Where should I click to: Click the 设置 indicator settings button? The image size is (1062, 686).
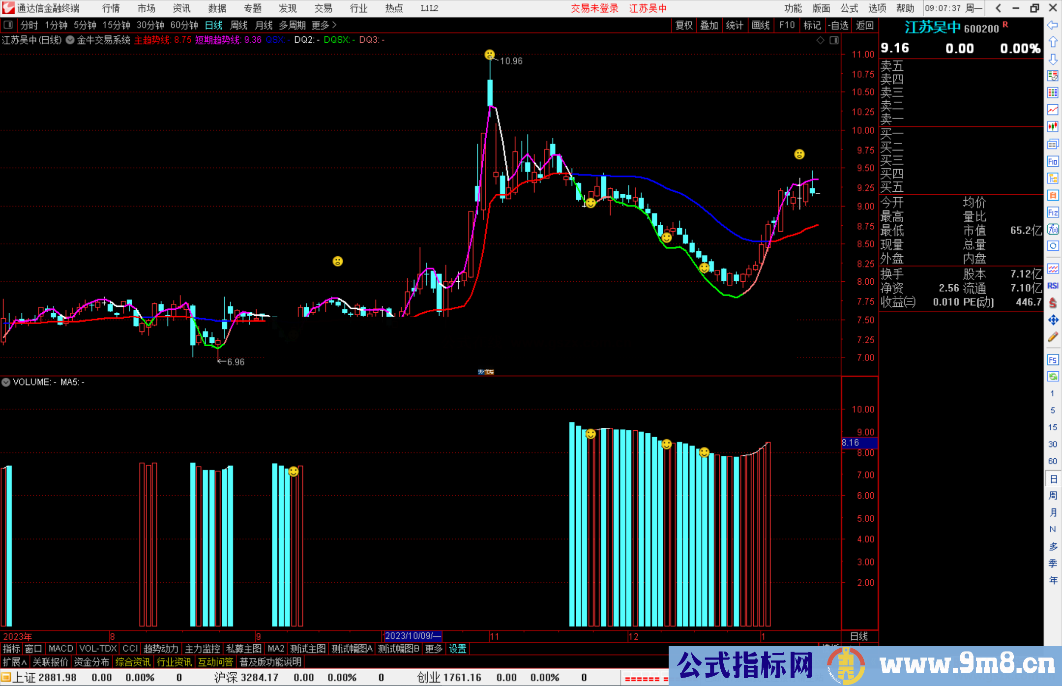pos(457,649)
